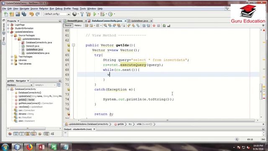Expand the LoginPage project node
Screen dimensions: 268x151
pyautogui.click(x=8, y=25)
